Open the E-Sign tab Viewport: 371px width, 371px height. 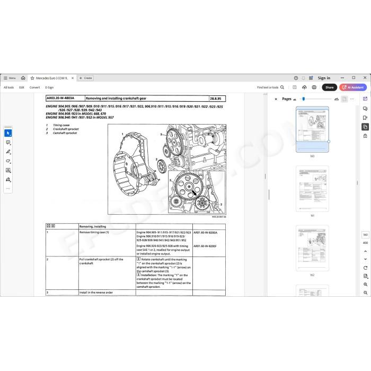click(x=49, y=87)
